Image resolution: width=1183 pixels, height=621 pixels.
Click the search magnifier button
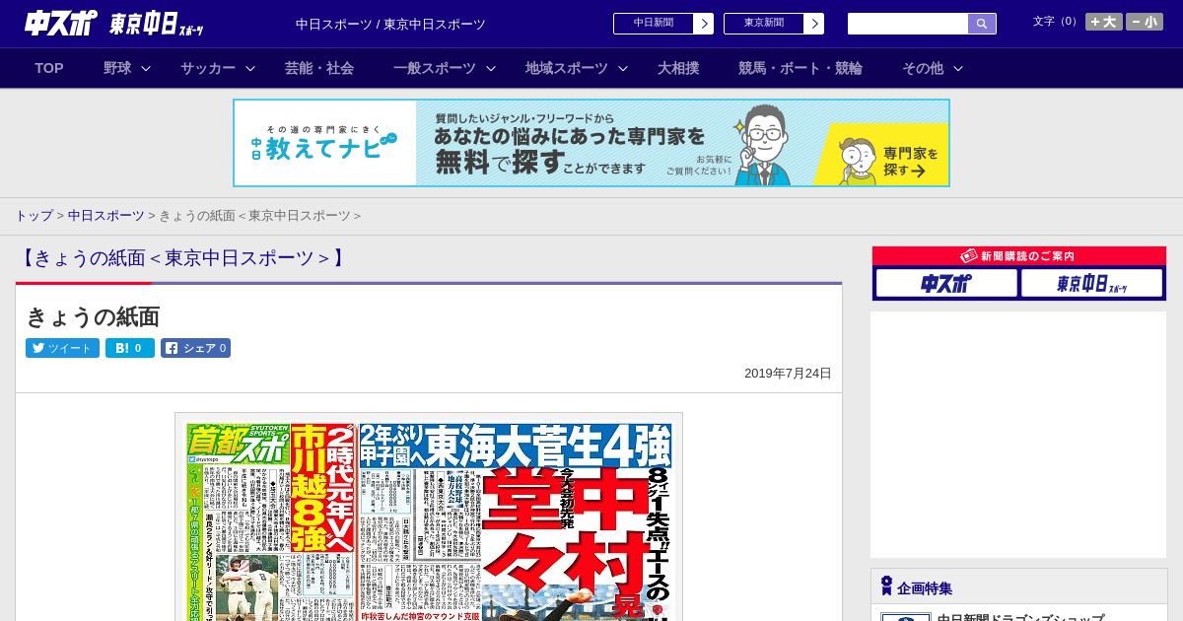click(982, 24)
